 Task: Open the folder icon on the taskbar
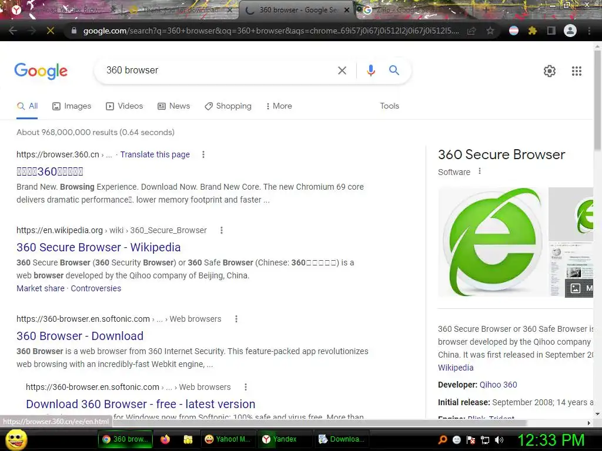[188, 439]
